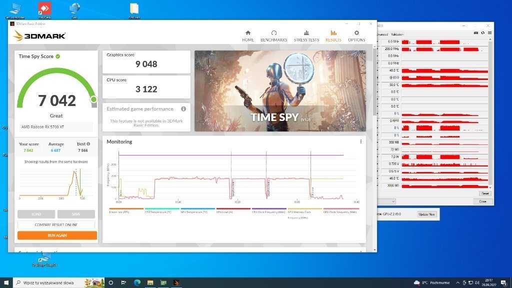Open Task View on the taskbar
Viewport: 512px width, 288px height.
click(x=124, y=282)
